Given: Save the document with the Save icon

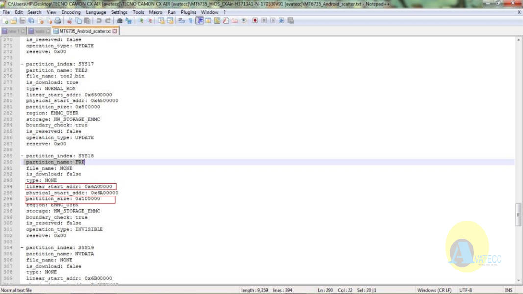Looking at the screenshot, I should pyautogui.click(x=23, y=21).
